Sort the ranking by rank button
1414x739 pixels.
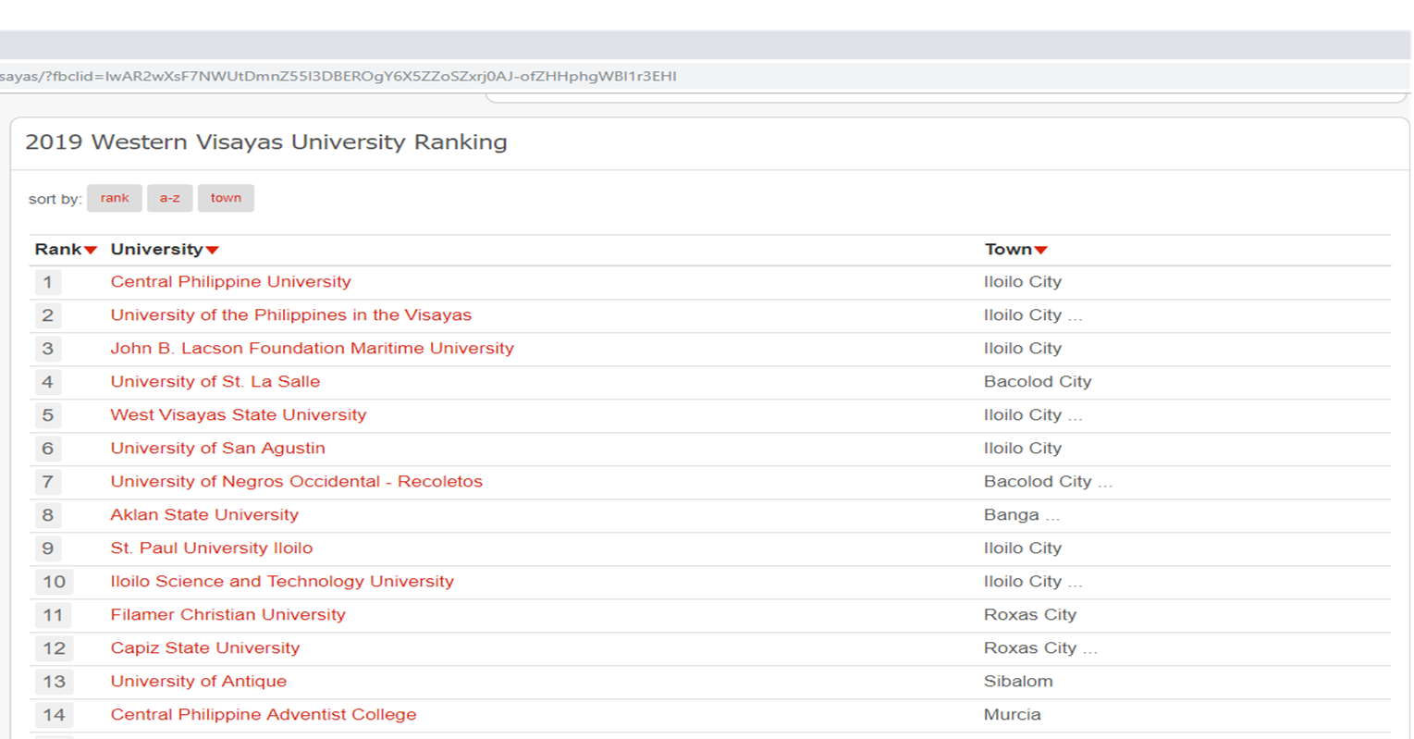tap(115, 198)
